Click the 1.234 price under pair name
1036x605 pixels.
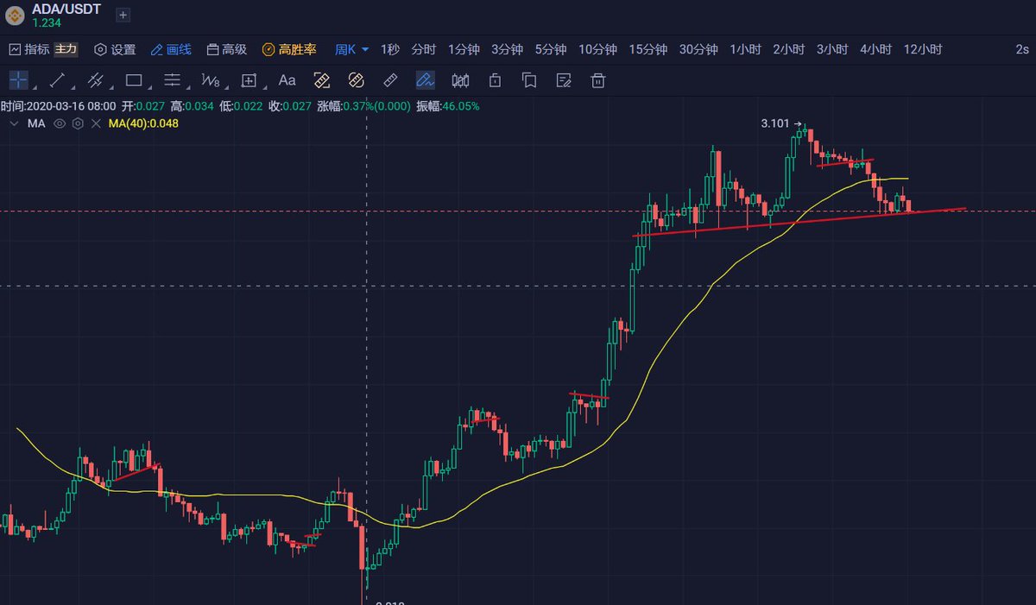click(x=47, y=22)
